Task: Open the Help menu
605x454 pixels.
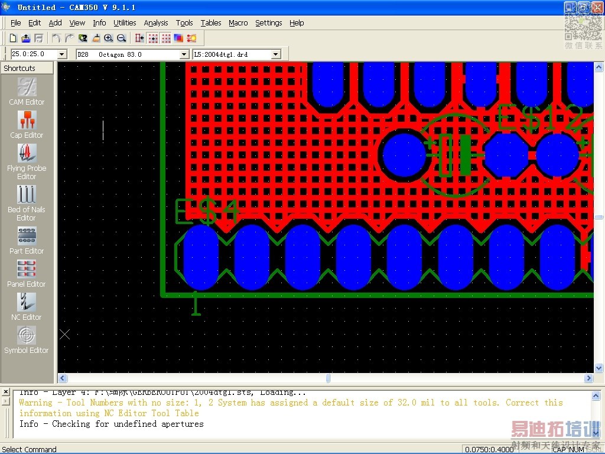Action: (297, 23)
